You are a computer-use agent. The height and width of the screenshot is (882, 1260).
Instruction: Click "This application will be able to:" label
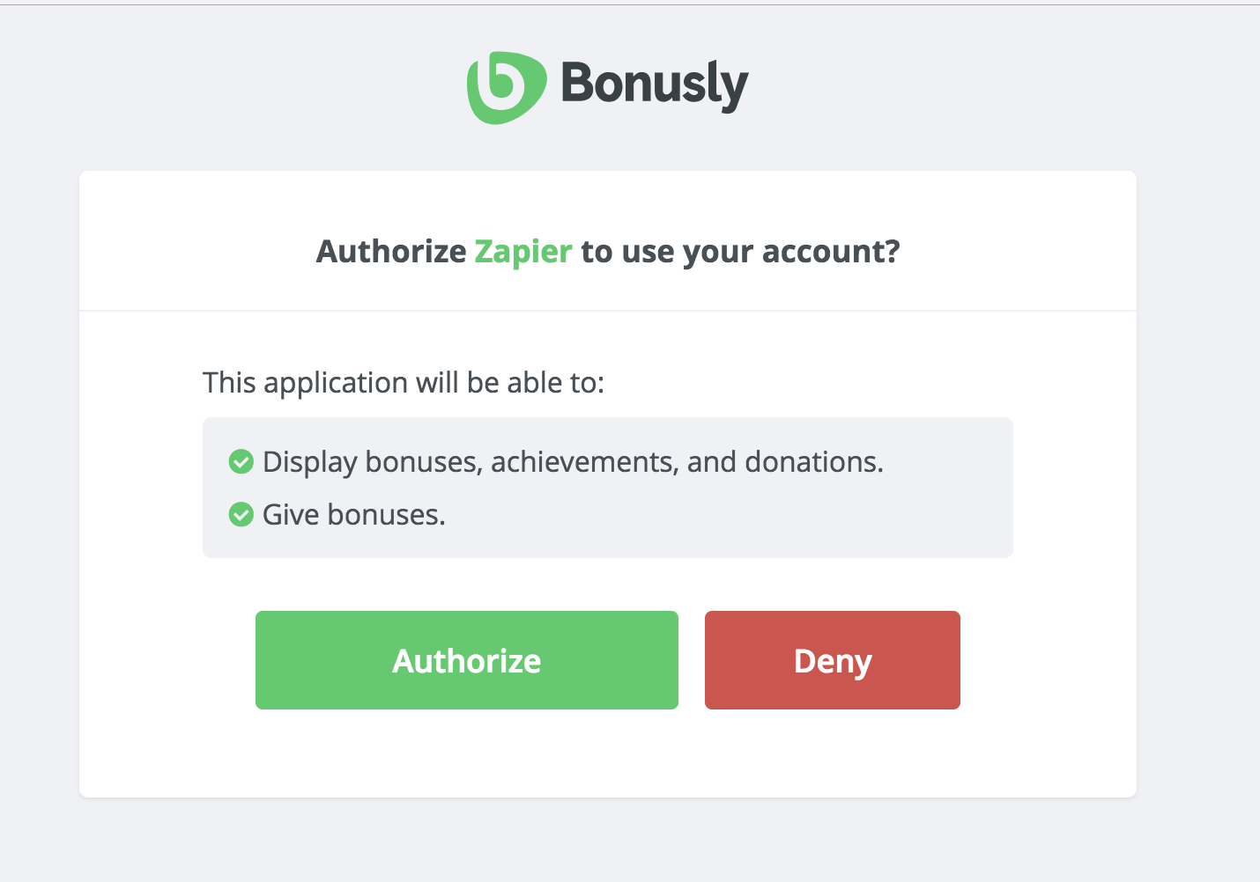pyautogui.click(x=404, y=383)
